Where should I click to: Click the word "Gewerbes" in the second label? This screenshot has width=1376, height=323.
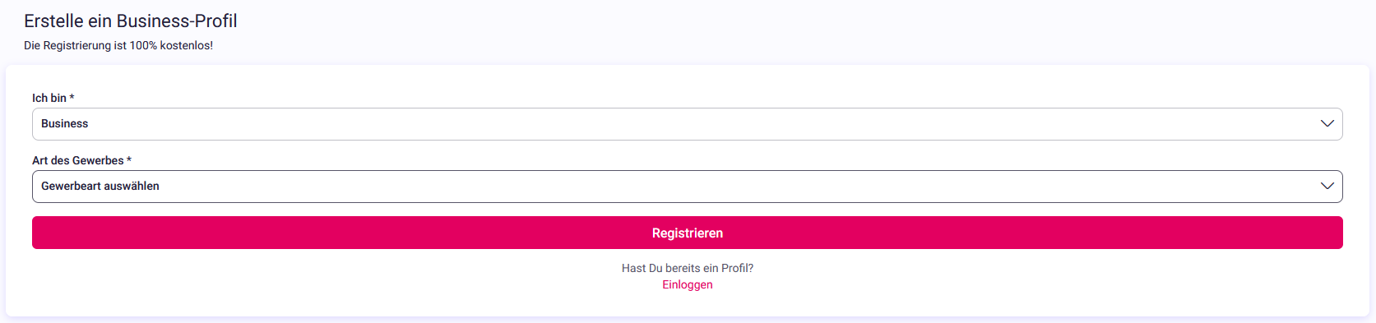[x=99, y=160]
